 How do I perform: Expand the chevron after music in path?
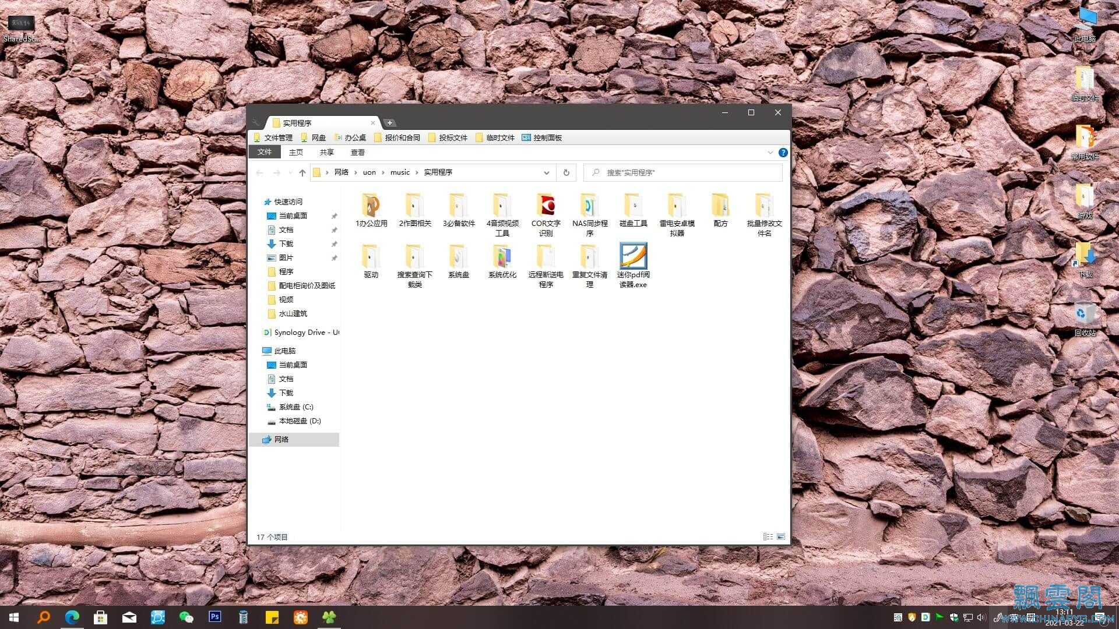417,172
